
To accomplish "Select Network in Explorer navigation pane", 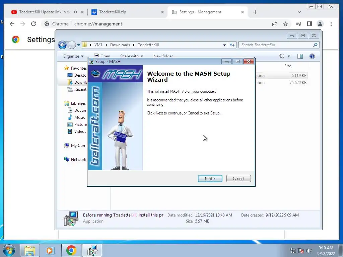I will click(75, 160).
